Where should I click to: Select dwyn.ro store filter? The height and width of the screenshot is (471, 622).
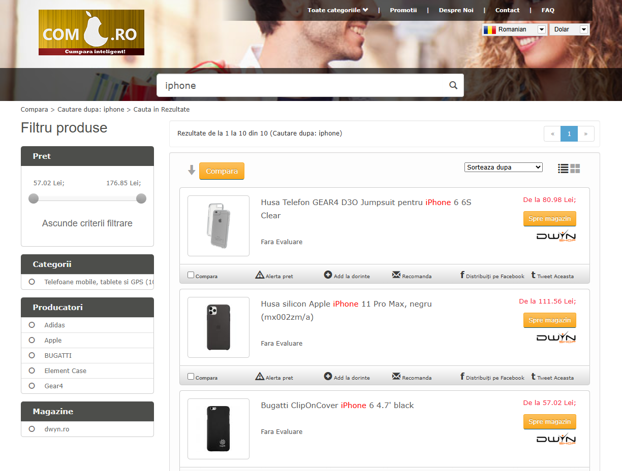(32, 429)
